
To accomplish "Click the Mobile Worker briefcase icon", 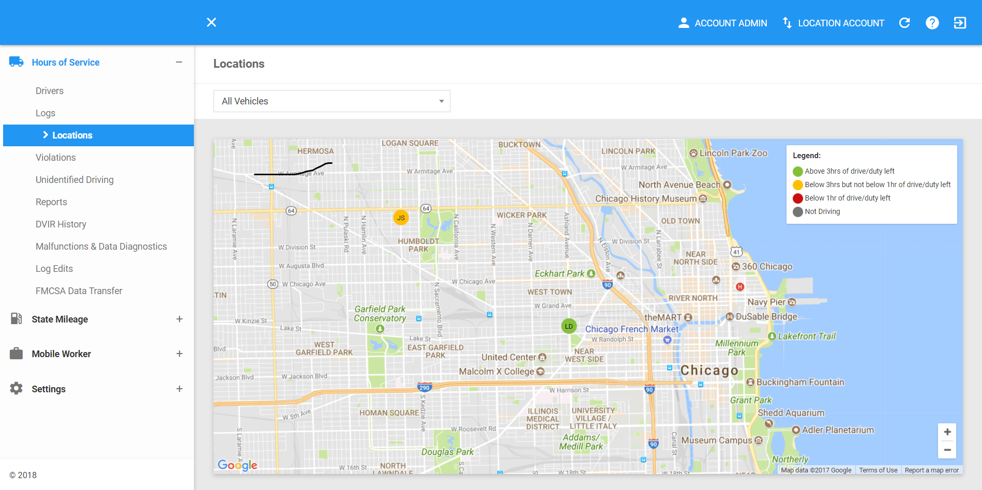I will coord(16,354).
